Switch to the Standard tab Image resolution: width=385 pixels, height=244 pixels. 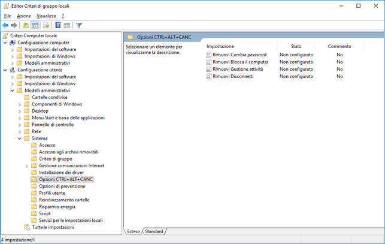(154, 231)
